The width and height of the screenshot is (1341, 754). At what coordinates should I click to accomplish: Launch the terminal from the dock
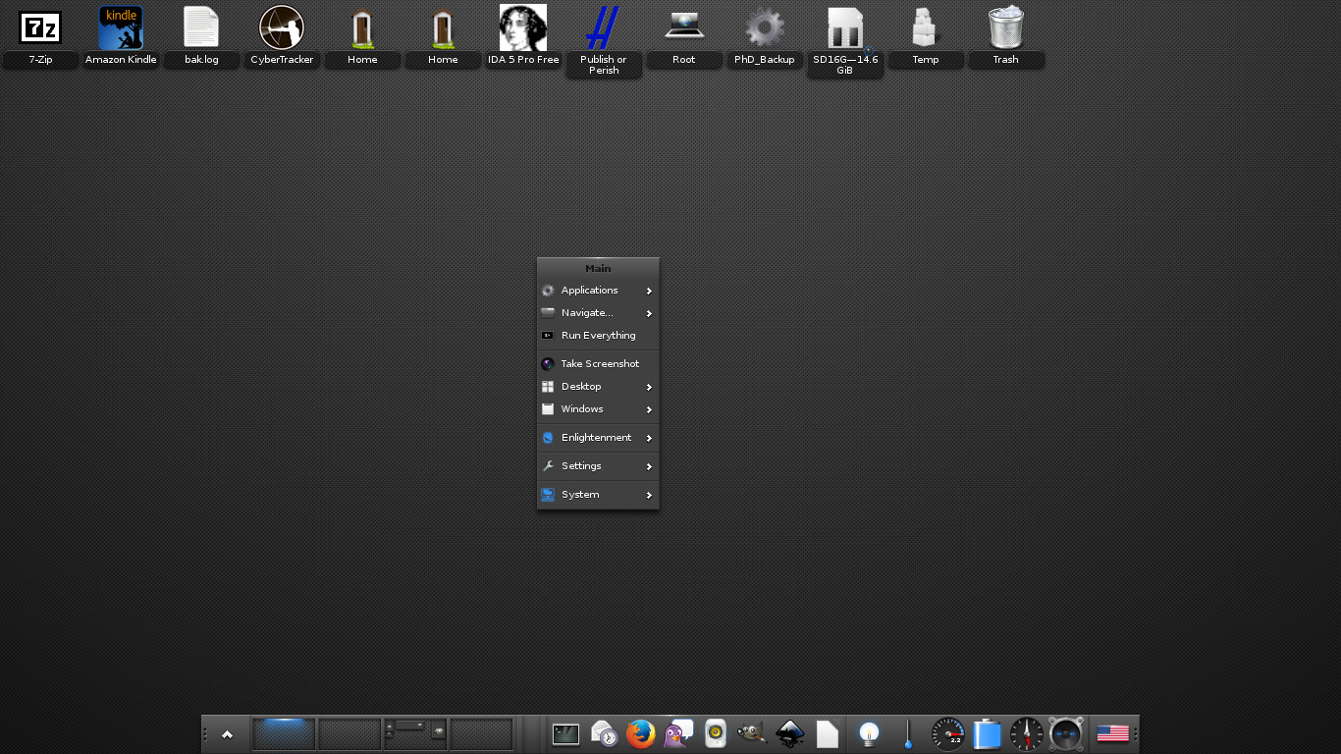[565, 733]
